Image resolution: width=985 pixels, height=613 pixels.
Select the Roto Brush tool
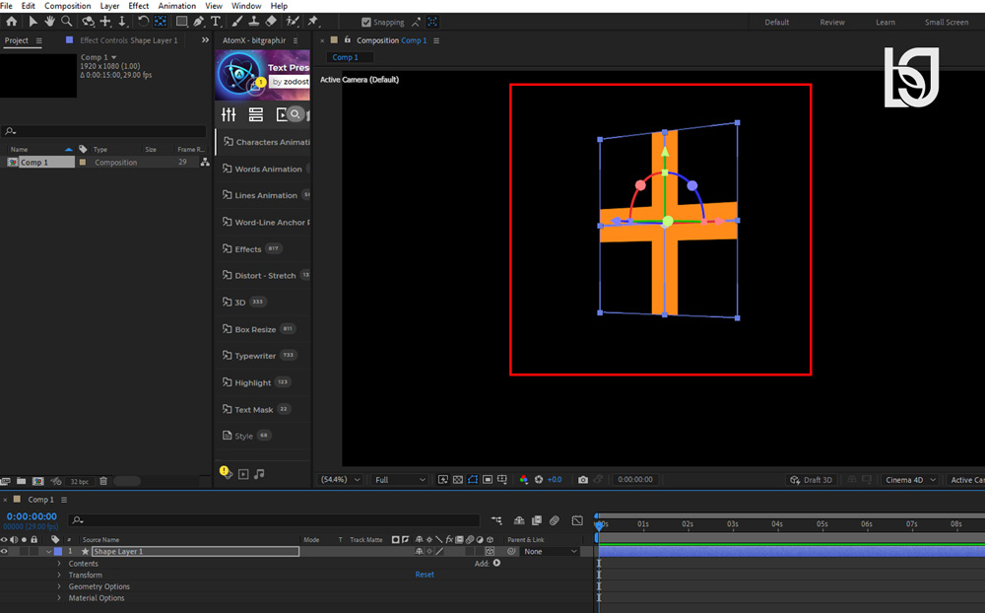293,22
